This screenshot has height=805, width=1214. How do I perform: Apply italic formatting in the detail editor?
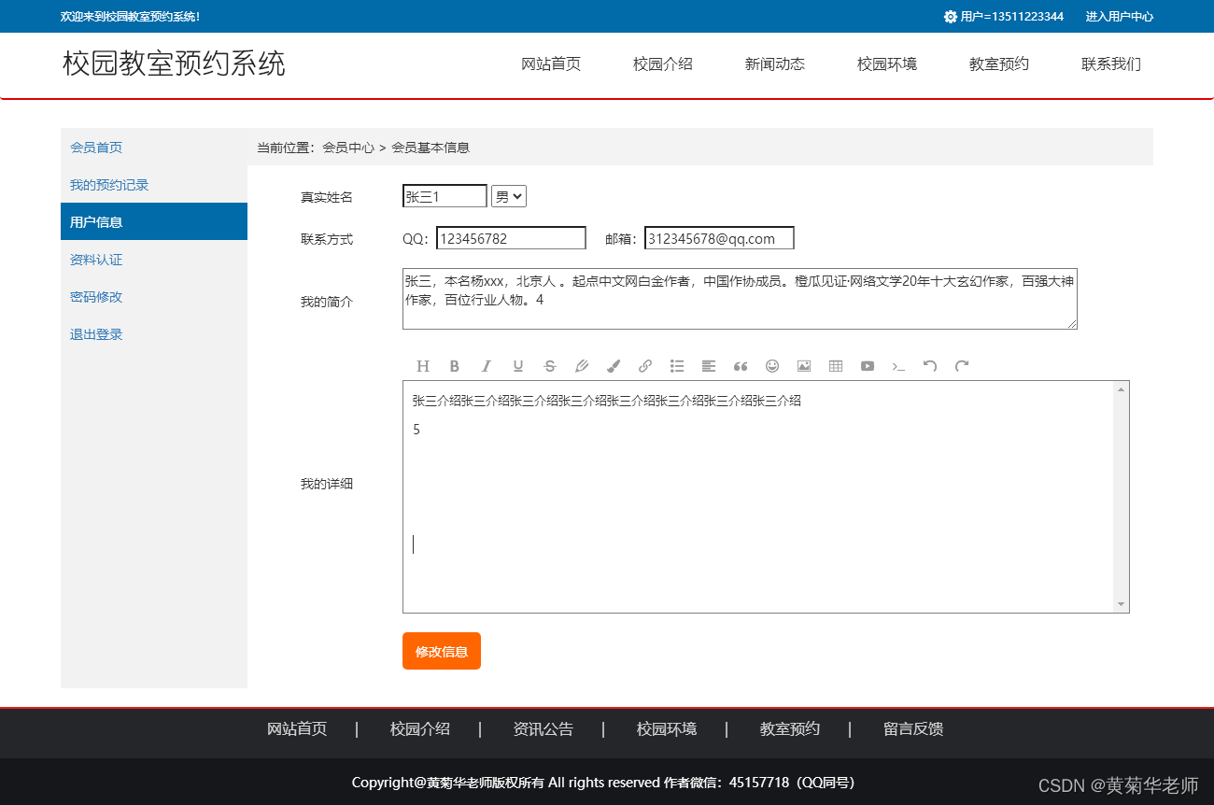tap(486, 365)
